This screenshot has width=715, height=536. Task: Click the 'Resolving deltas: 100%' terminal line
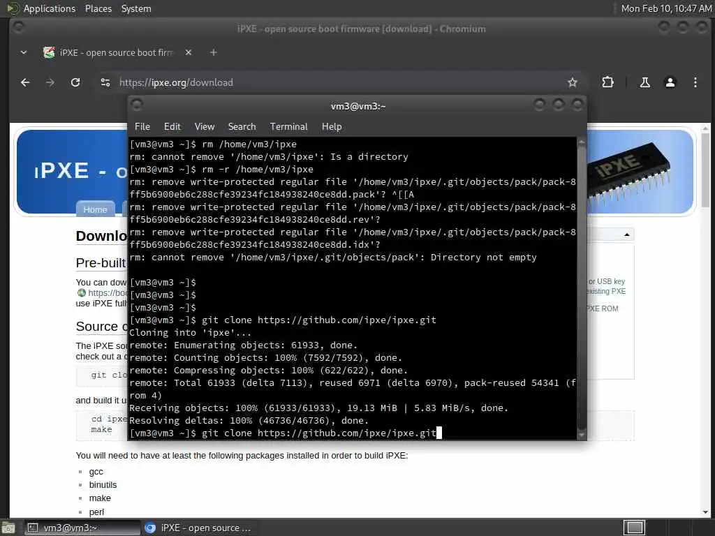tap(249, 421)
